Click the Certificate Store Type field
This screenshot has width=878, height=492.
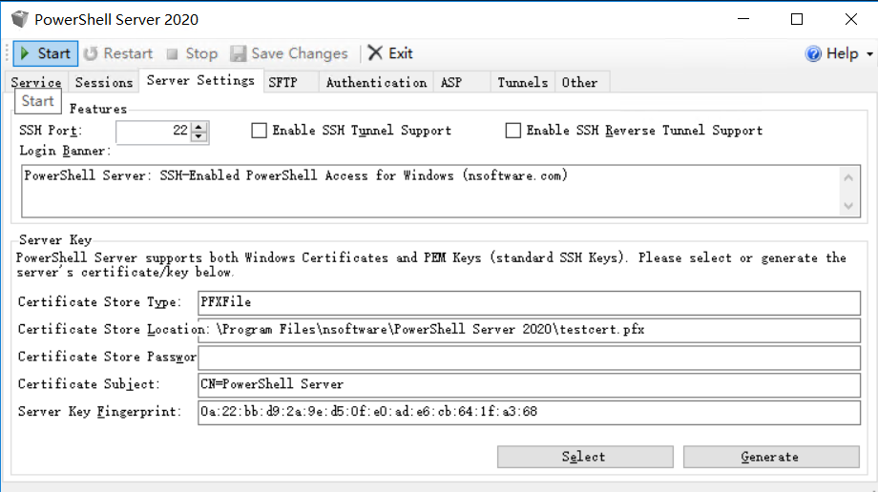tap(529, 303)
